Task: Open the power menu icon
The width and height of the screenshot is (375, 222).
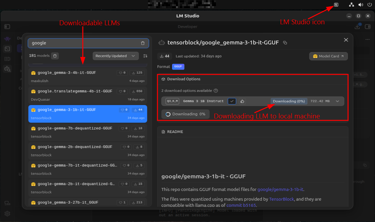Action: pos(369,5)
